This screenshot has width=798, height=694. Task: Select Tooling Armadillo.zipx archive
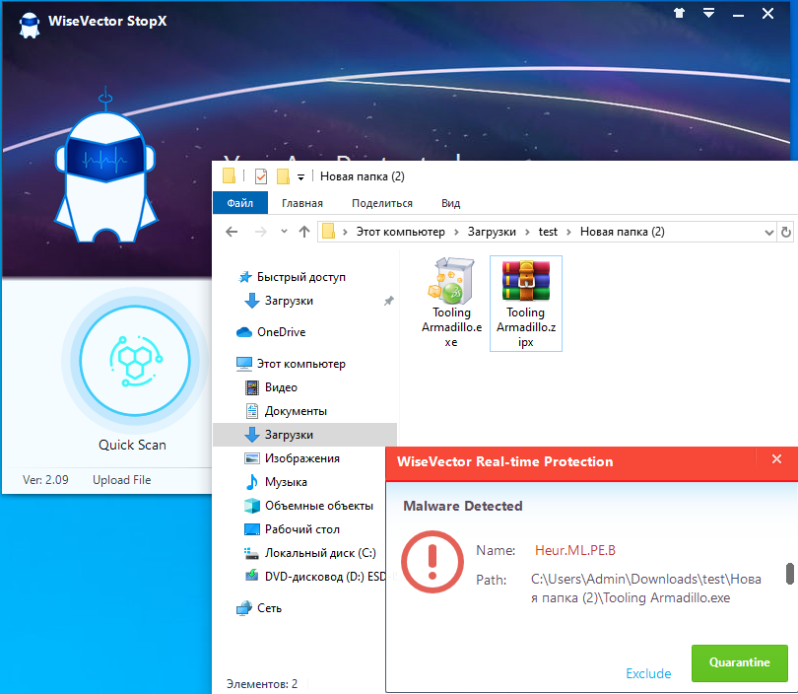click(526, 304)
